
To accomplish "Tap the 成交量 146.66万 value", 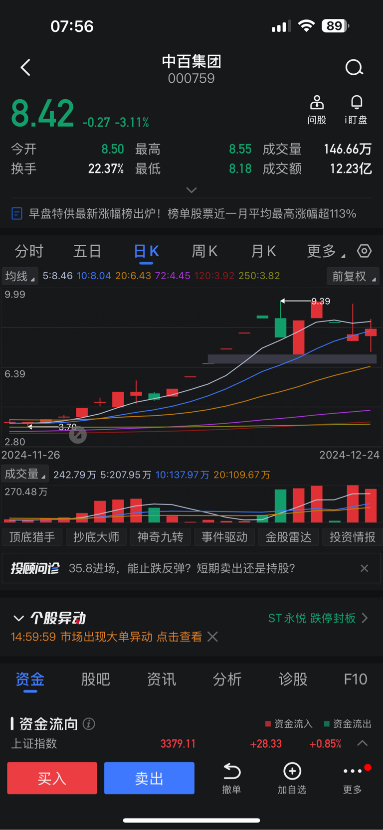I will coord(348,149).
